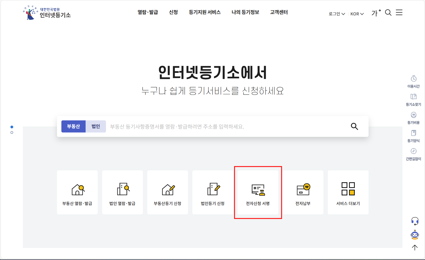The width and height of the screenshot is (425, 260).
Task: Open the 서비스 더보기 card
Action: pyautogui.click(x=348, y=192)
